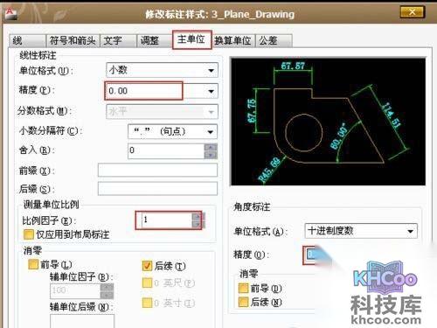437x328 pixels.
Task: Open the 调整 tab
Action: coord(155,40)
